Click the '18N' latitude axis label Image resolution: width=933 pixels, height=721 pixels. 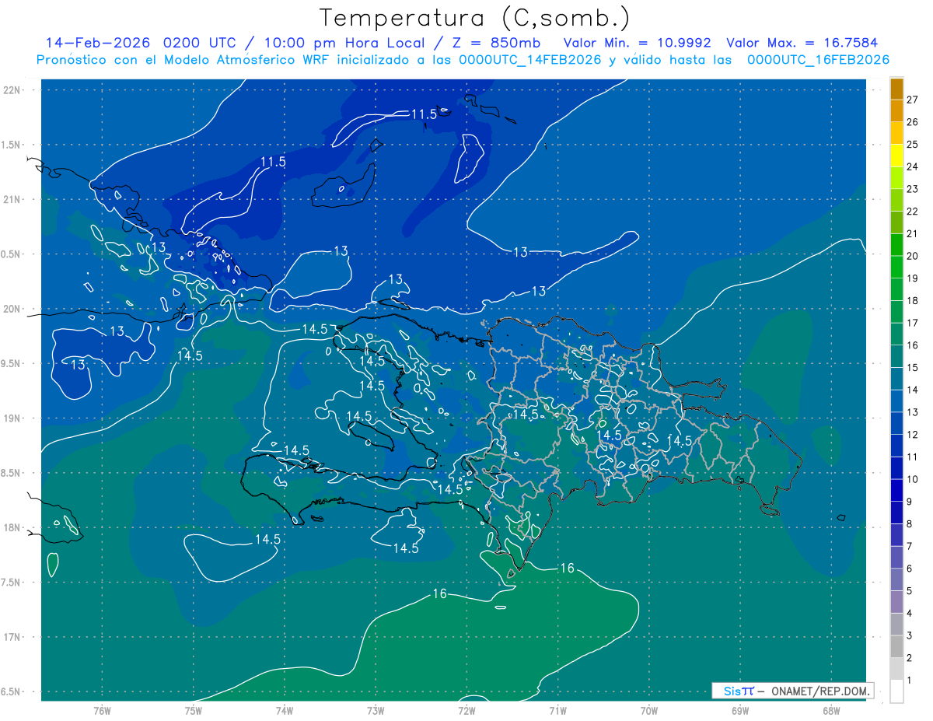[x=11, y=527]
